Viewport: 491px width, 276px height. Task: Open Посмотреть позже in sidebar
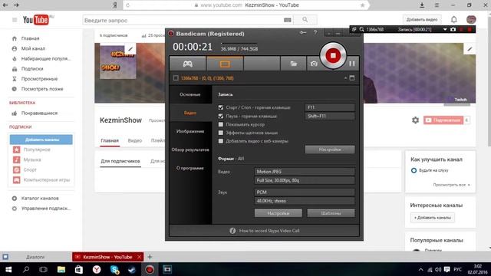click(42, 89)
